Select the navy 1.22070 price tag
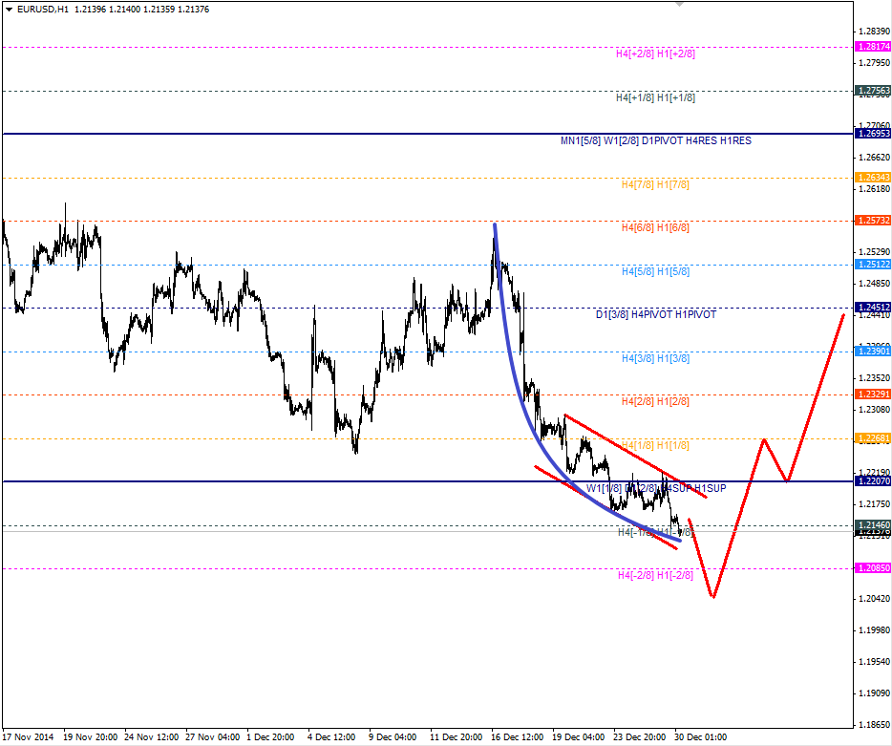The height and width of the screenshot is (746, 892). [873, 481]
